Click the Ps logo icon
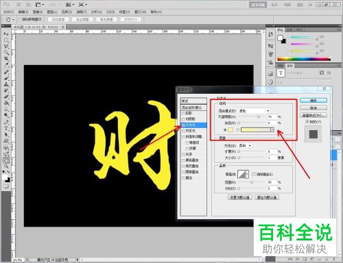 [6, 4]
